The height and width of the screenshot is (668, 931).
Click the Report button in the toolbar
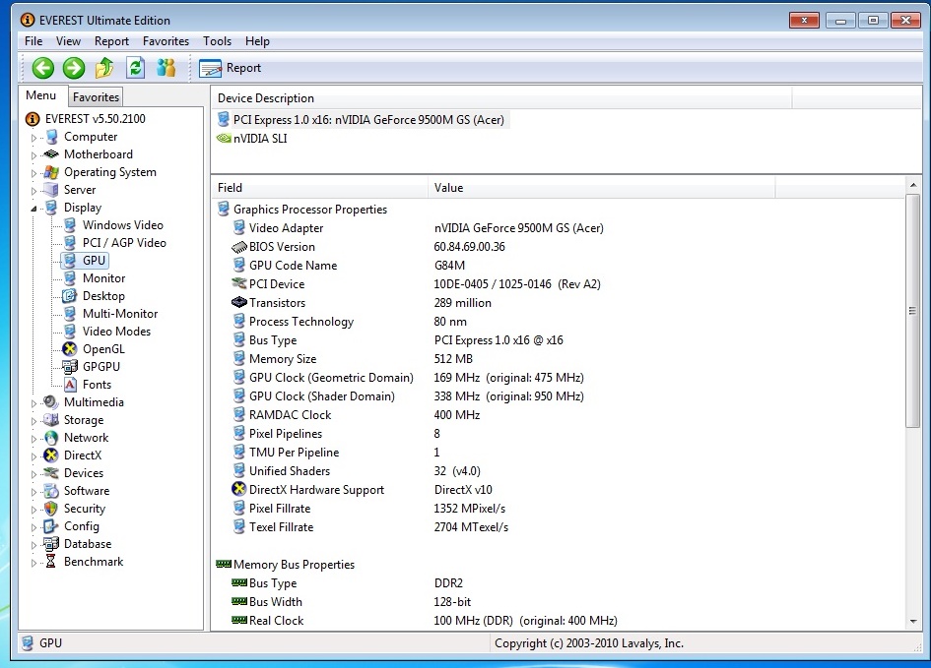tap(231, 68)
